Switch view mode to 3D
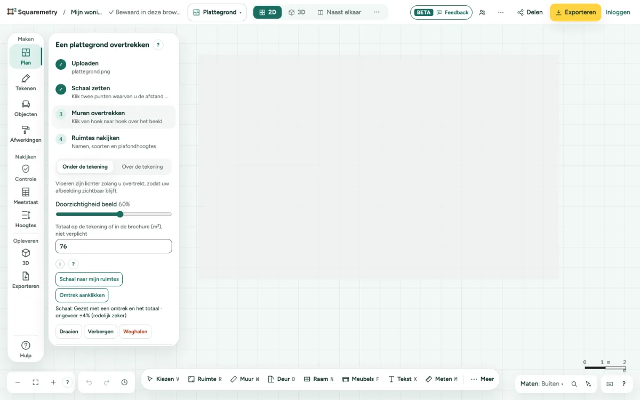The image size is (640, 400). [297, 12]
